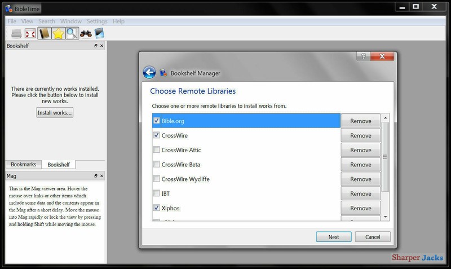Toggle fullscreen mode icon with red arrows

tap(30, 34)
